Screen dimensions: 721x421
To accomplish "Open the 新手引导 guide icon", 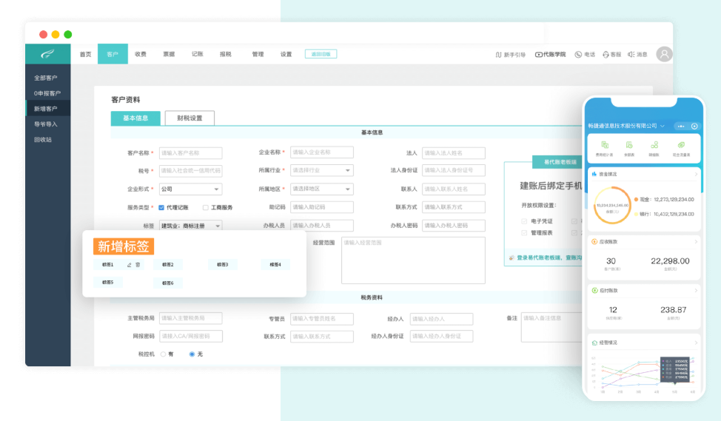I will (499, 55).
